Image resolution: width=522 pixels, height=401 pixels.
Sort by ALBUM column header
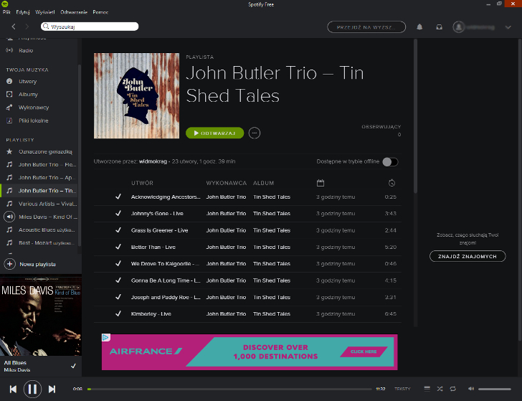click(x=263, y=183)
